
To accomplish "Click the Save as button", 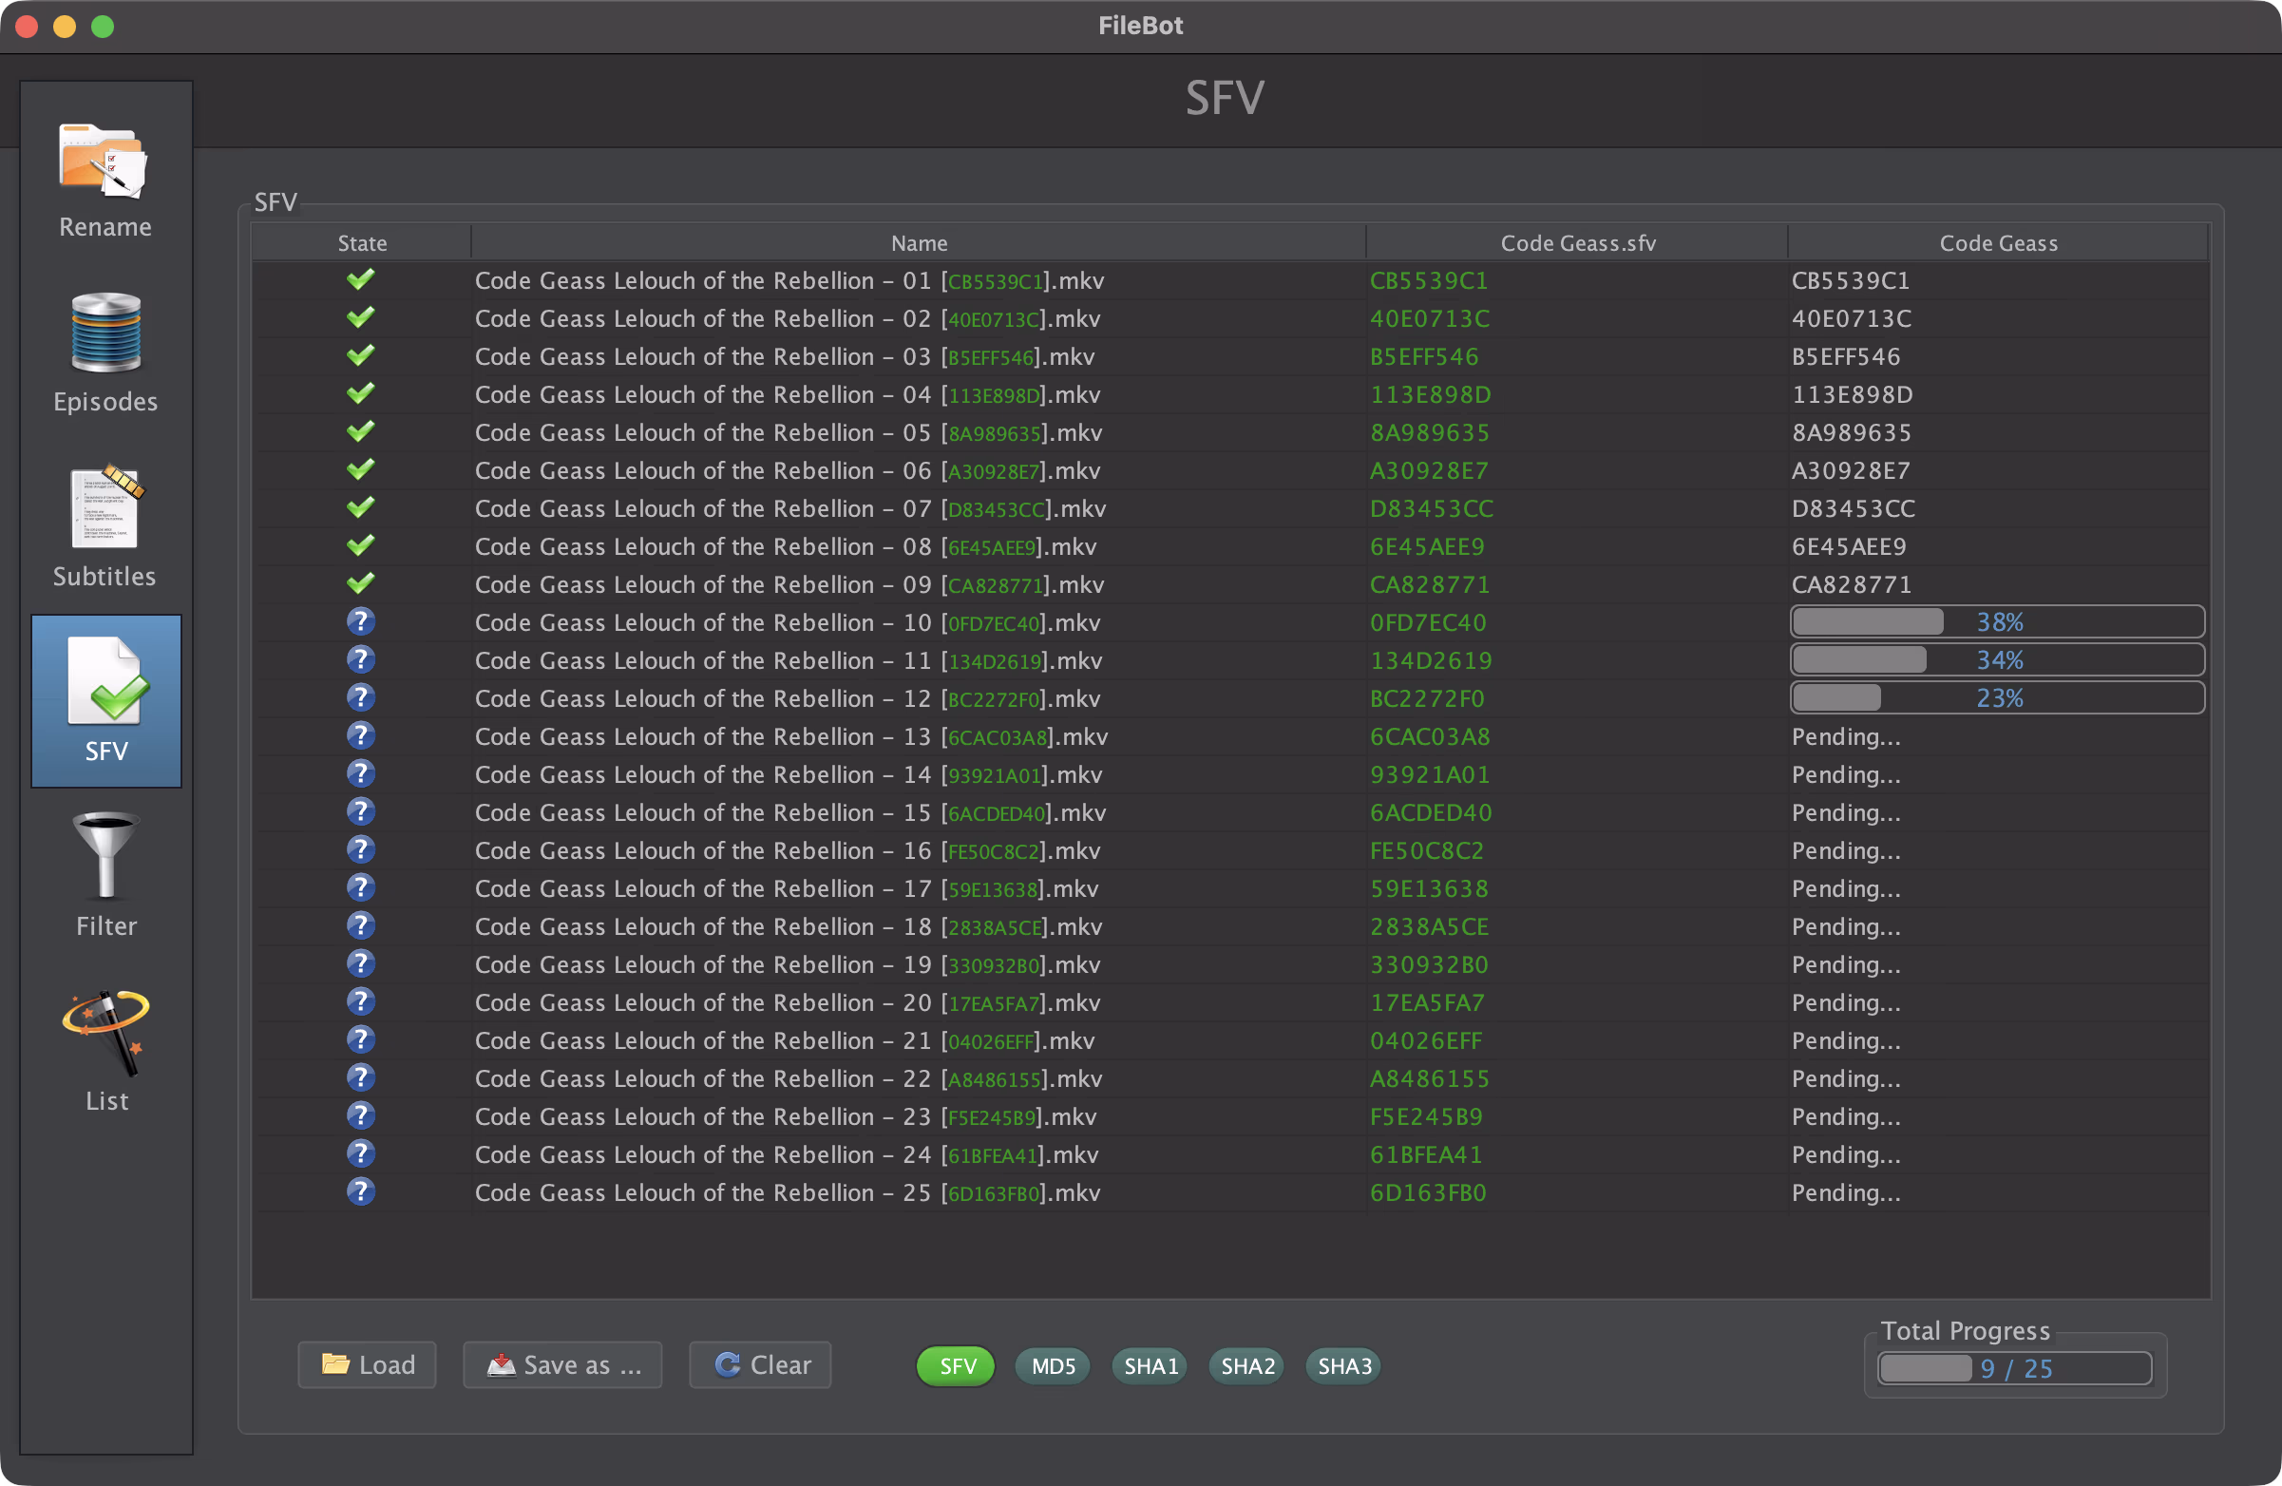I will tap(562, 1364).
